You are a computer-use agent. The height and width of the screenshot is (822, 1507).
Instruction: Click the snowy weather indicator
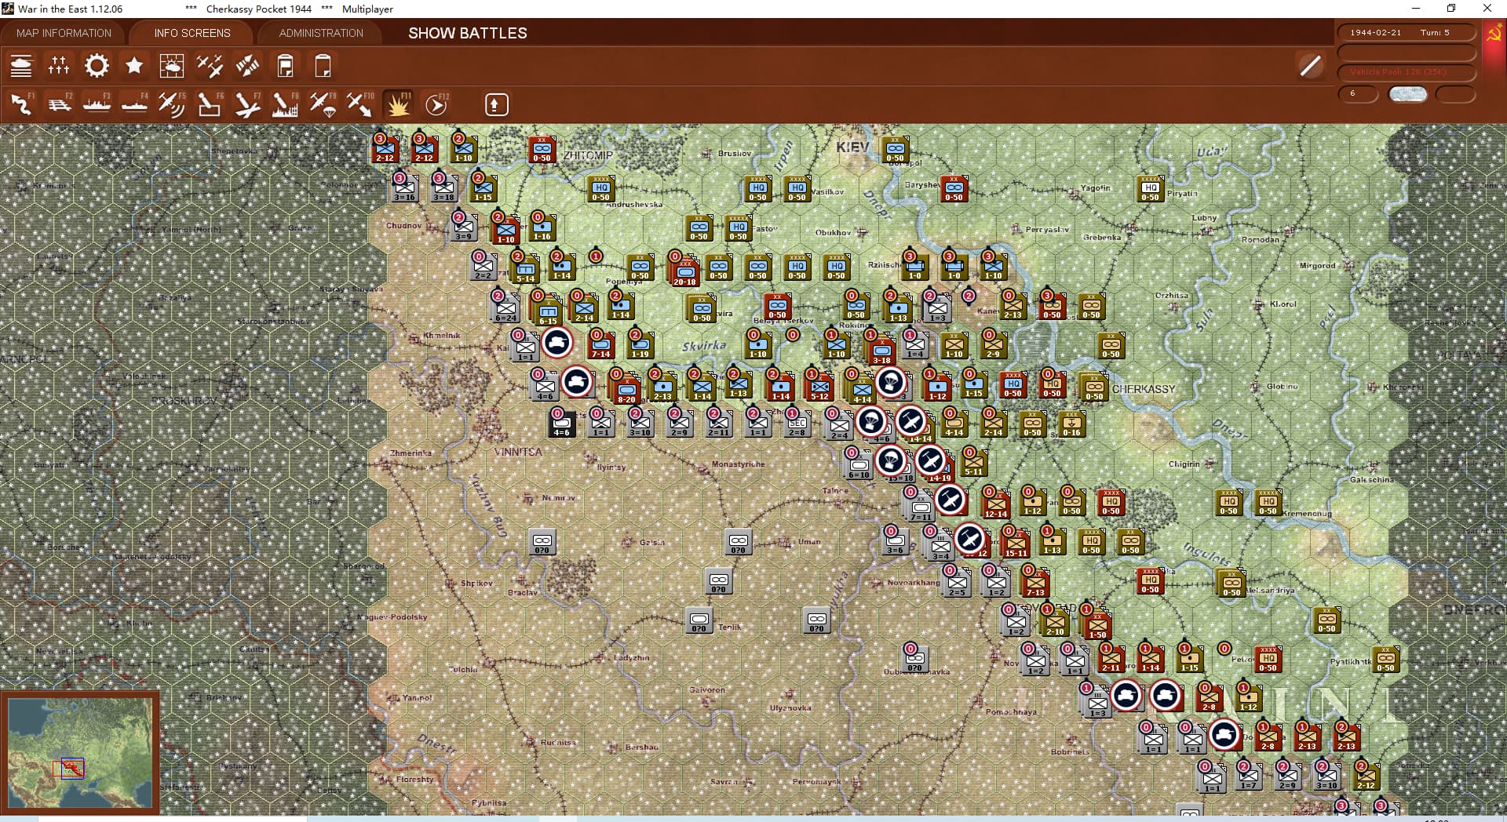point(1407,94)
